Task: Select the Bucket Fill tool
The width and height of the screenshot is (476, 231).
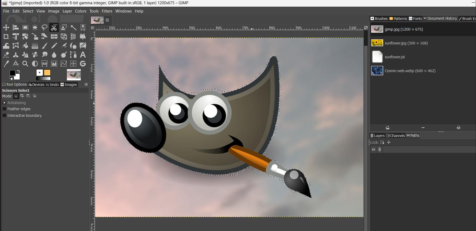Action: [25, 45]
